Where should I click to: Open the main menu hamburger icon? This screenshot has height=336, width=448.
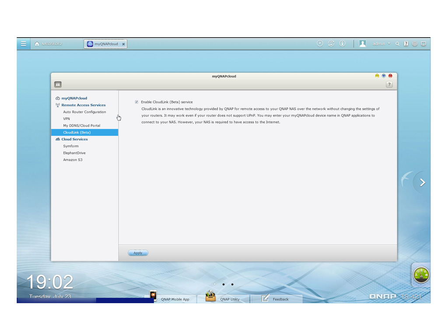pos(24,44)
